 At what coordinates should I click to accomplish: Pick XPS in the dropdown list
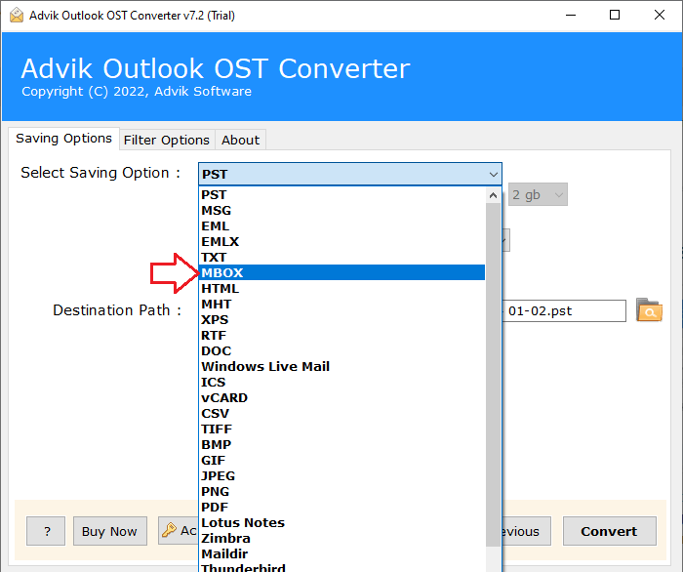[341, 320]
